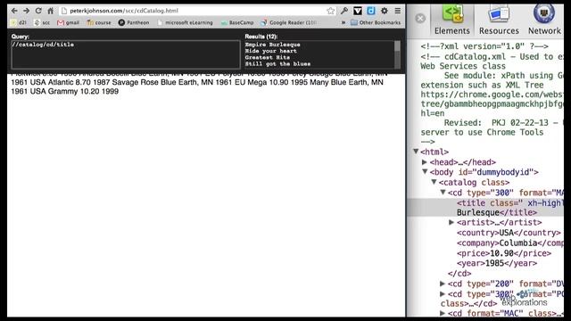This screenshot has height=321, width=571.
Task: Reload the cdCatalog page
Action: tap(38, 11)
